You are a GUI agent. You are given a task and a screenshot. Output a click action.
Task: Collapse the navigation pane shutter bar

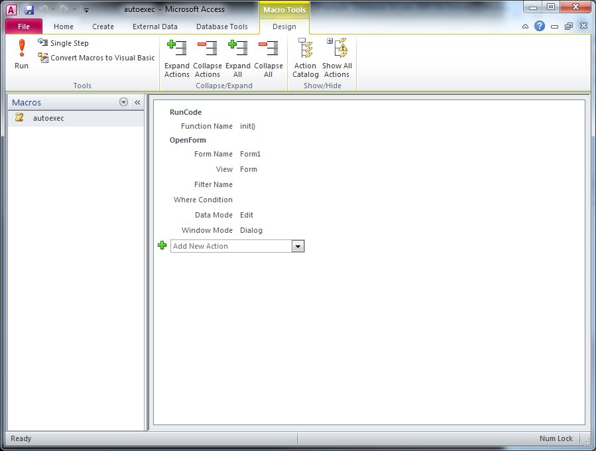(138, 102)
